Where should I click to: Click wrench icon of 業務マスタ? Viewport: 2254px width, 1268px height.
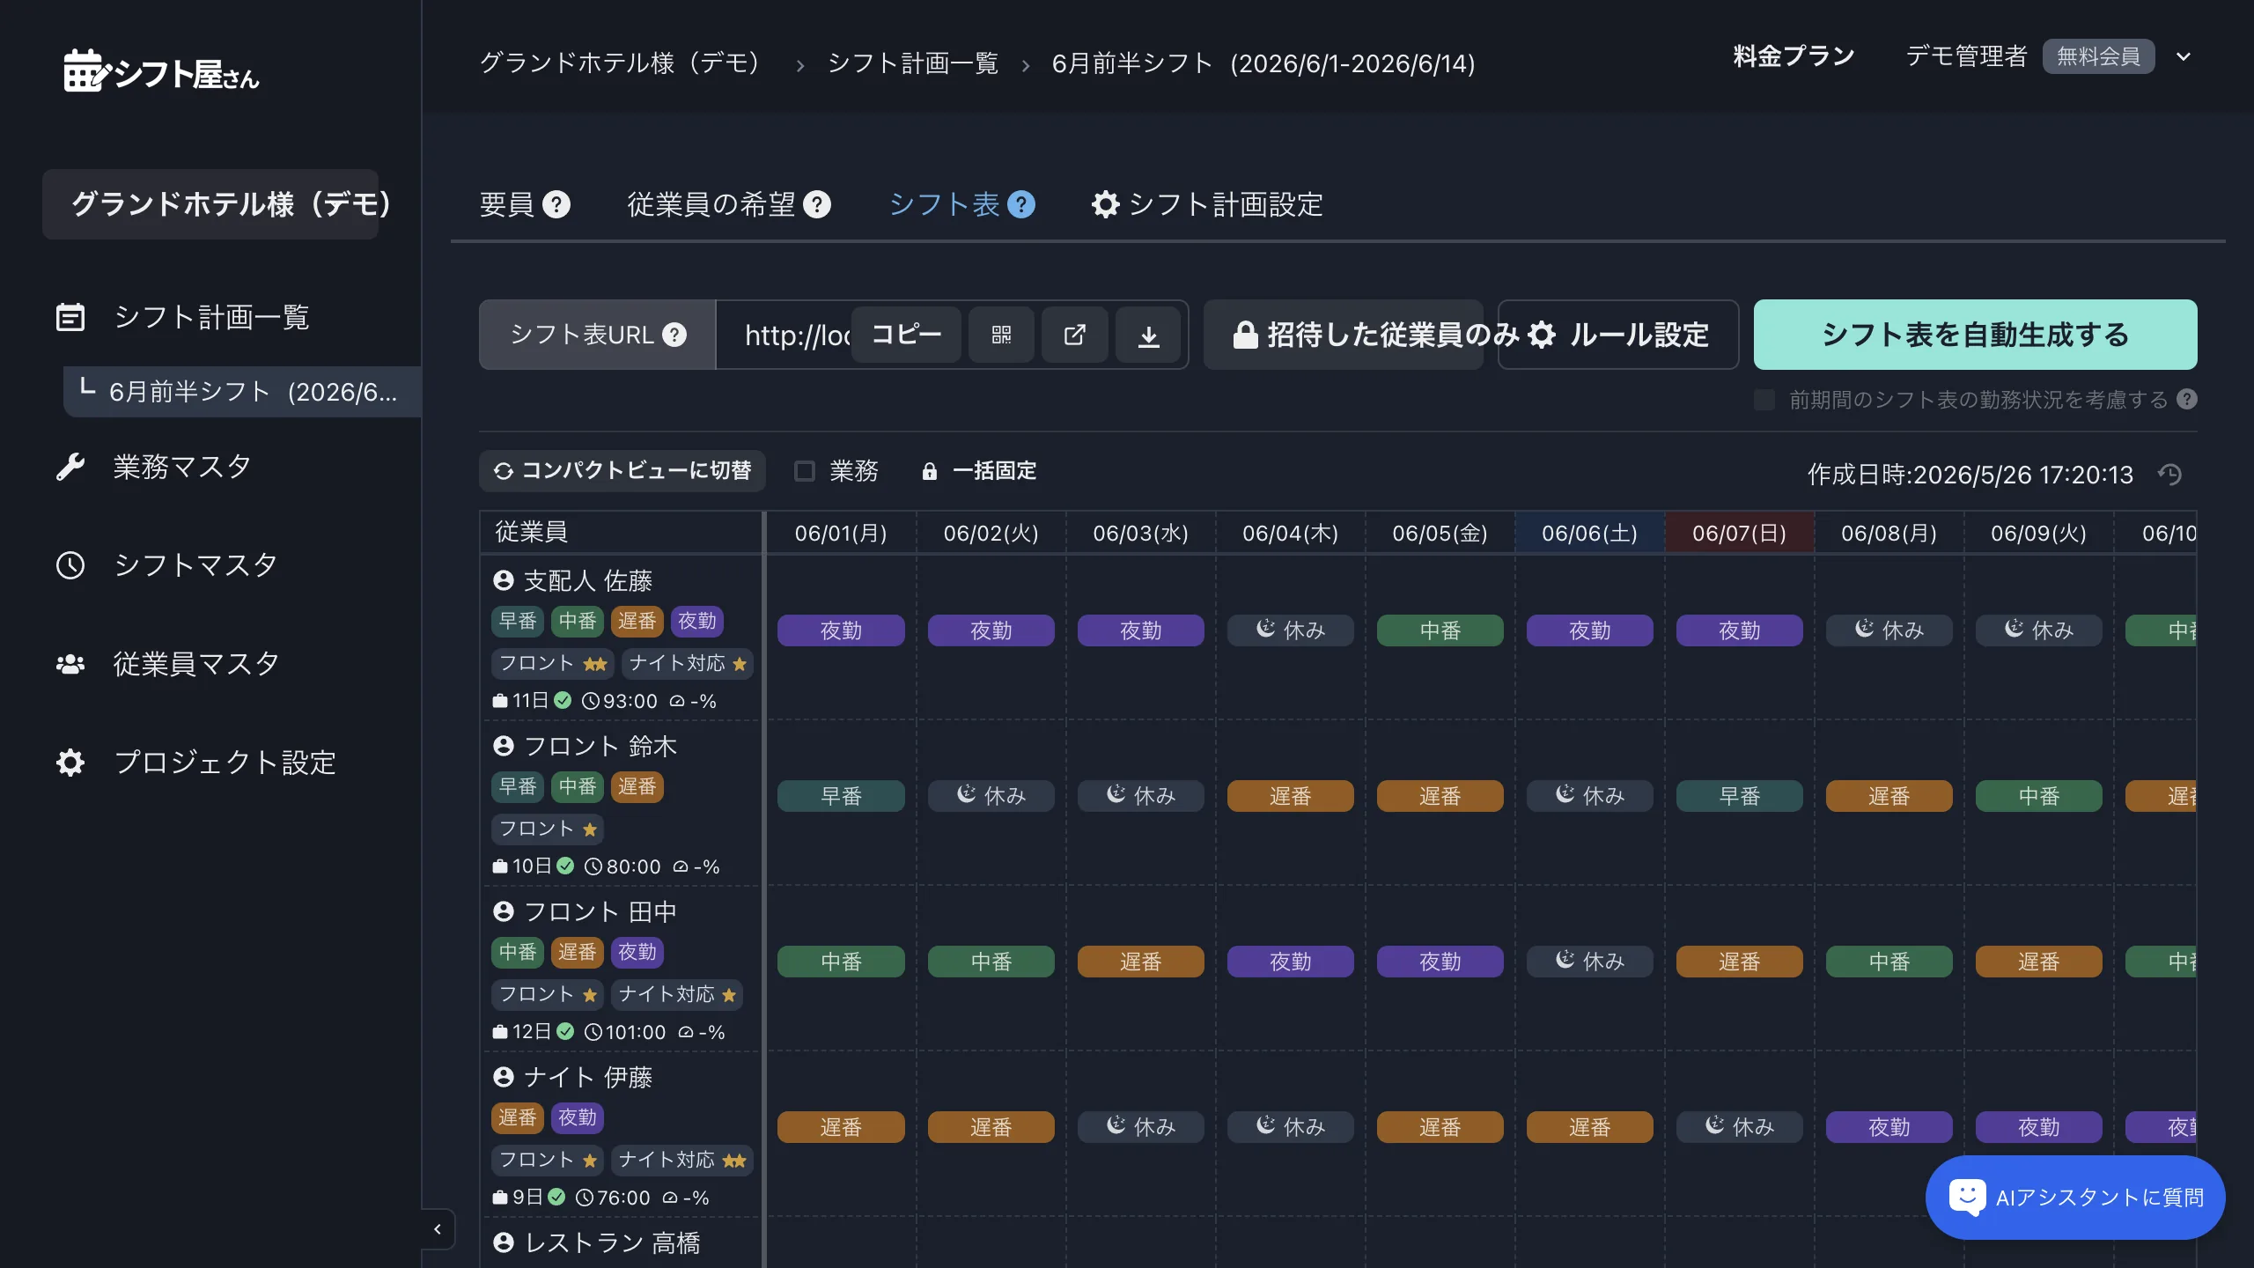point(70,467)
